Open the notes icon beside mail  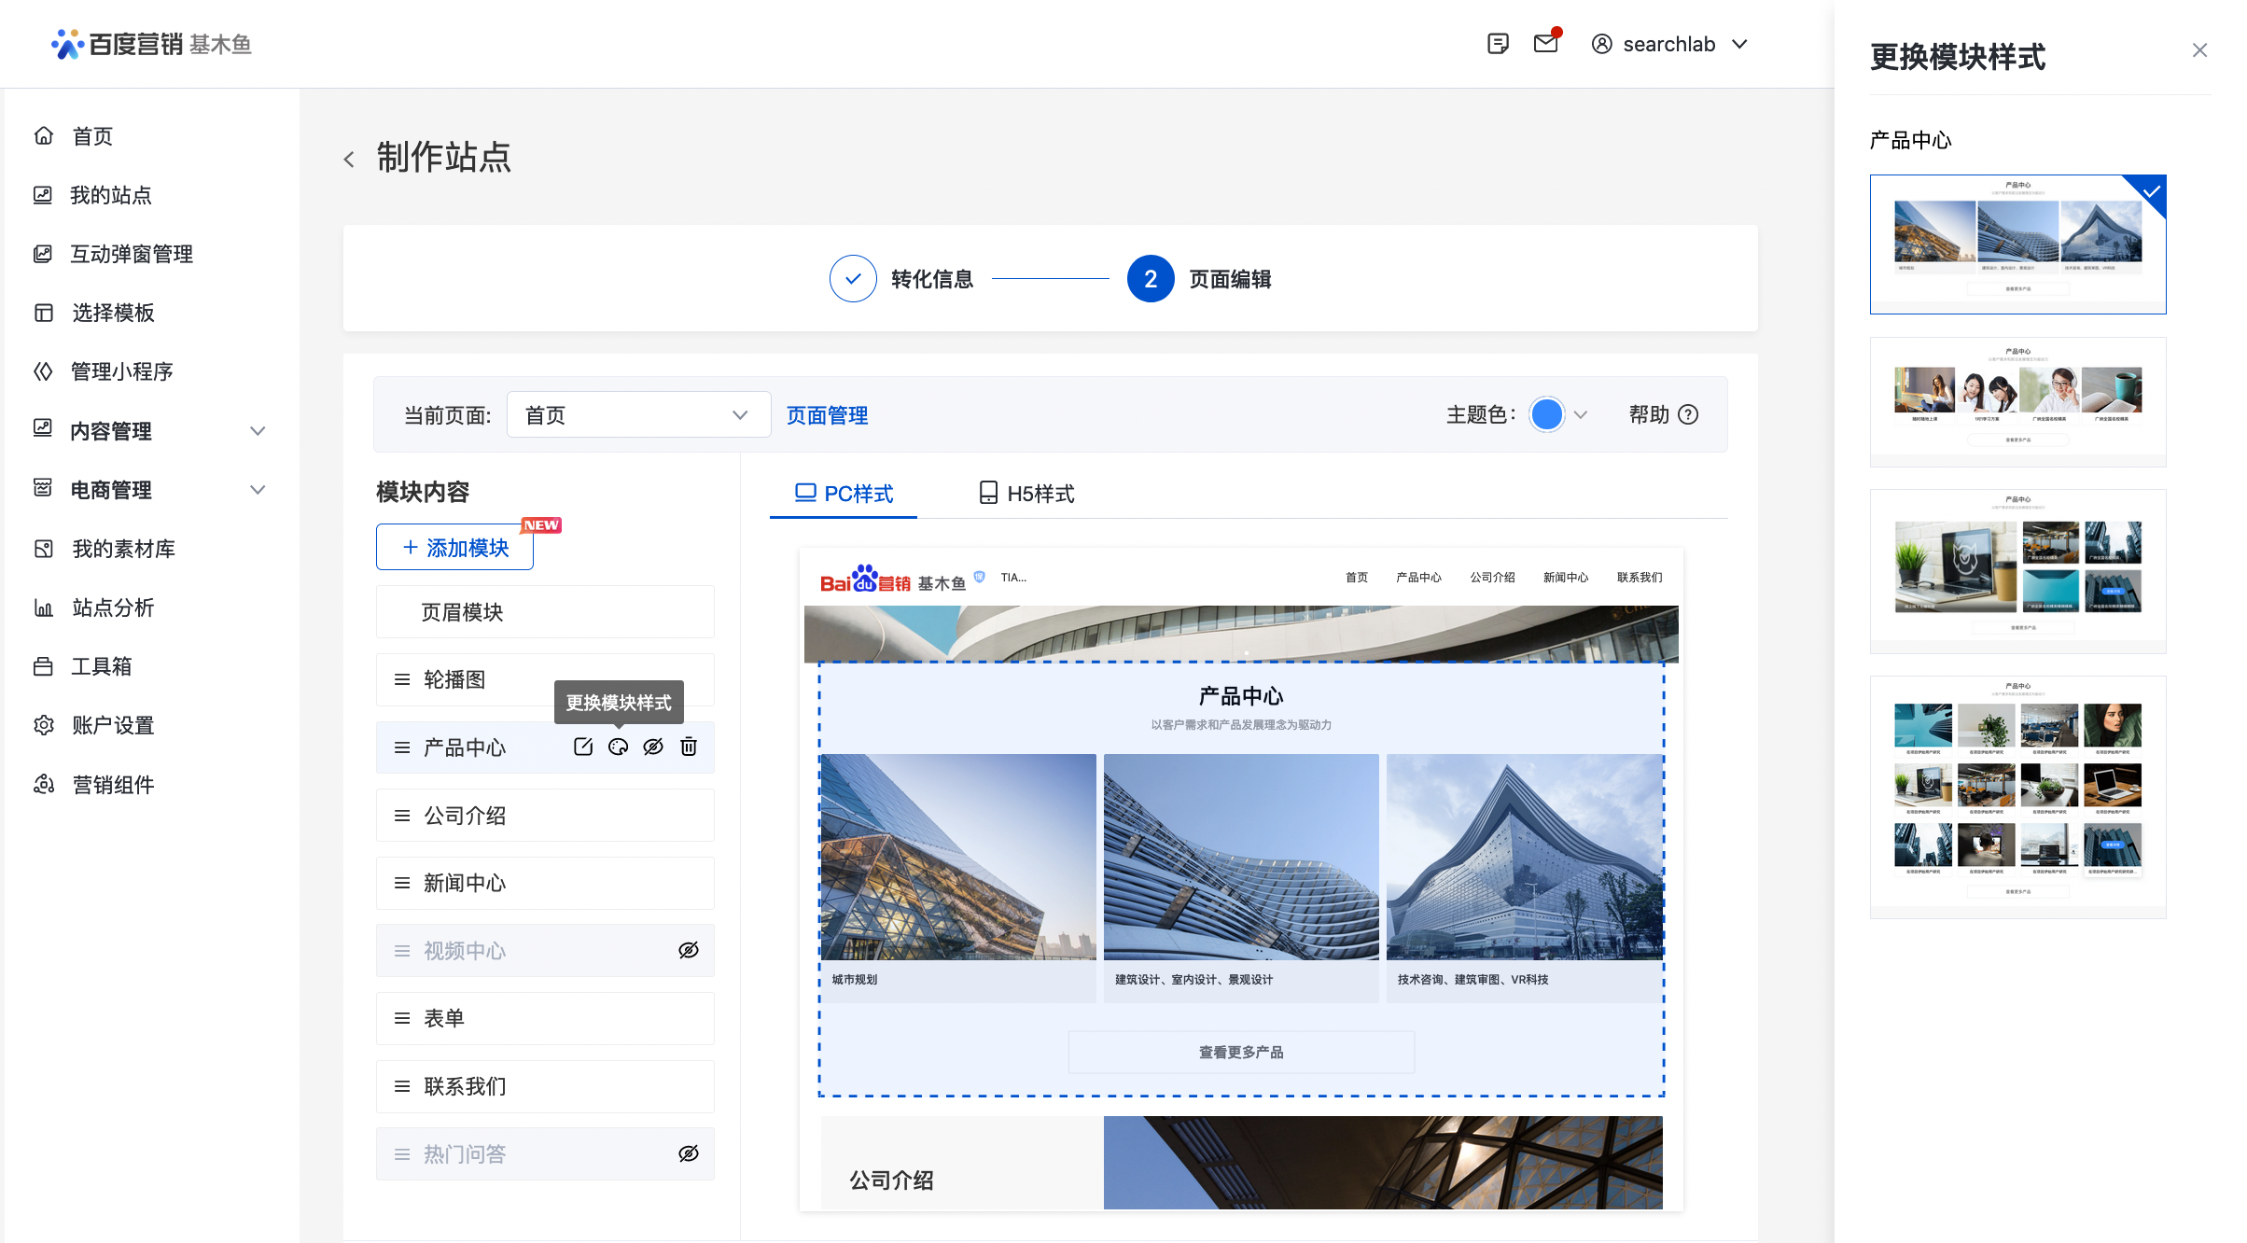point(1498,44)
